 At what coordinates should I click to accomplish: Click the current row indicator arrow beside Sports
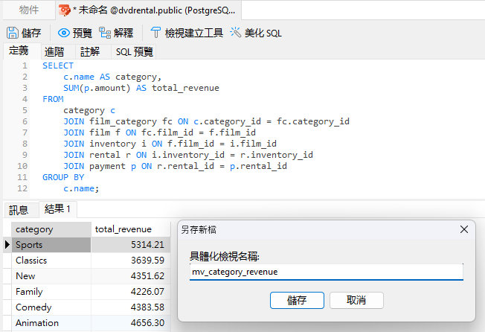(x=7, y=245)
